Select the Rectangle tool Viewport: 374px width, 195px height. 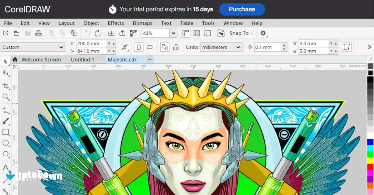coord(5,132)
